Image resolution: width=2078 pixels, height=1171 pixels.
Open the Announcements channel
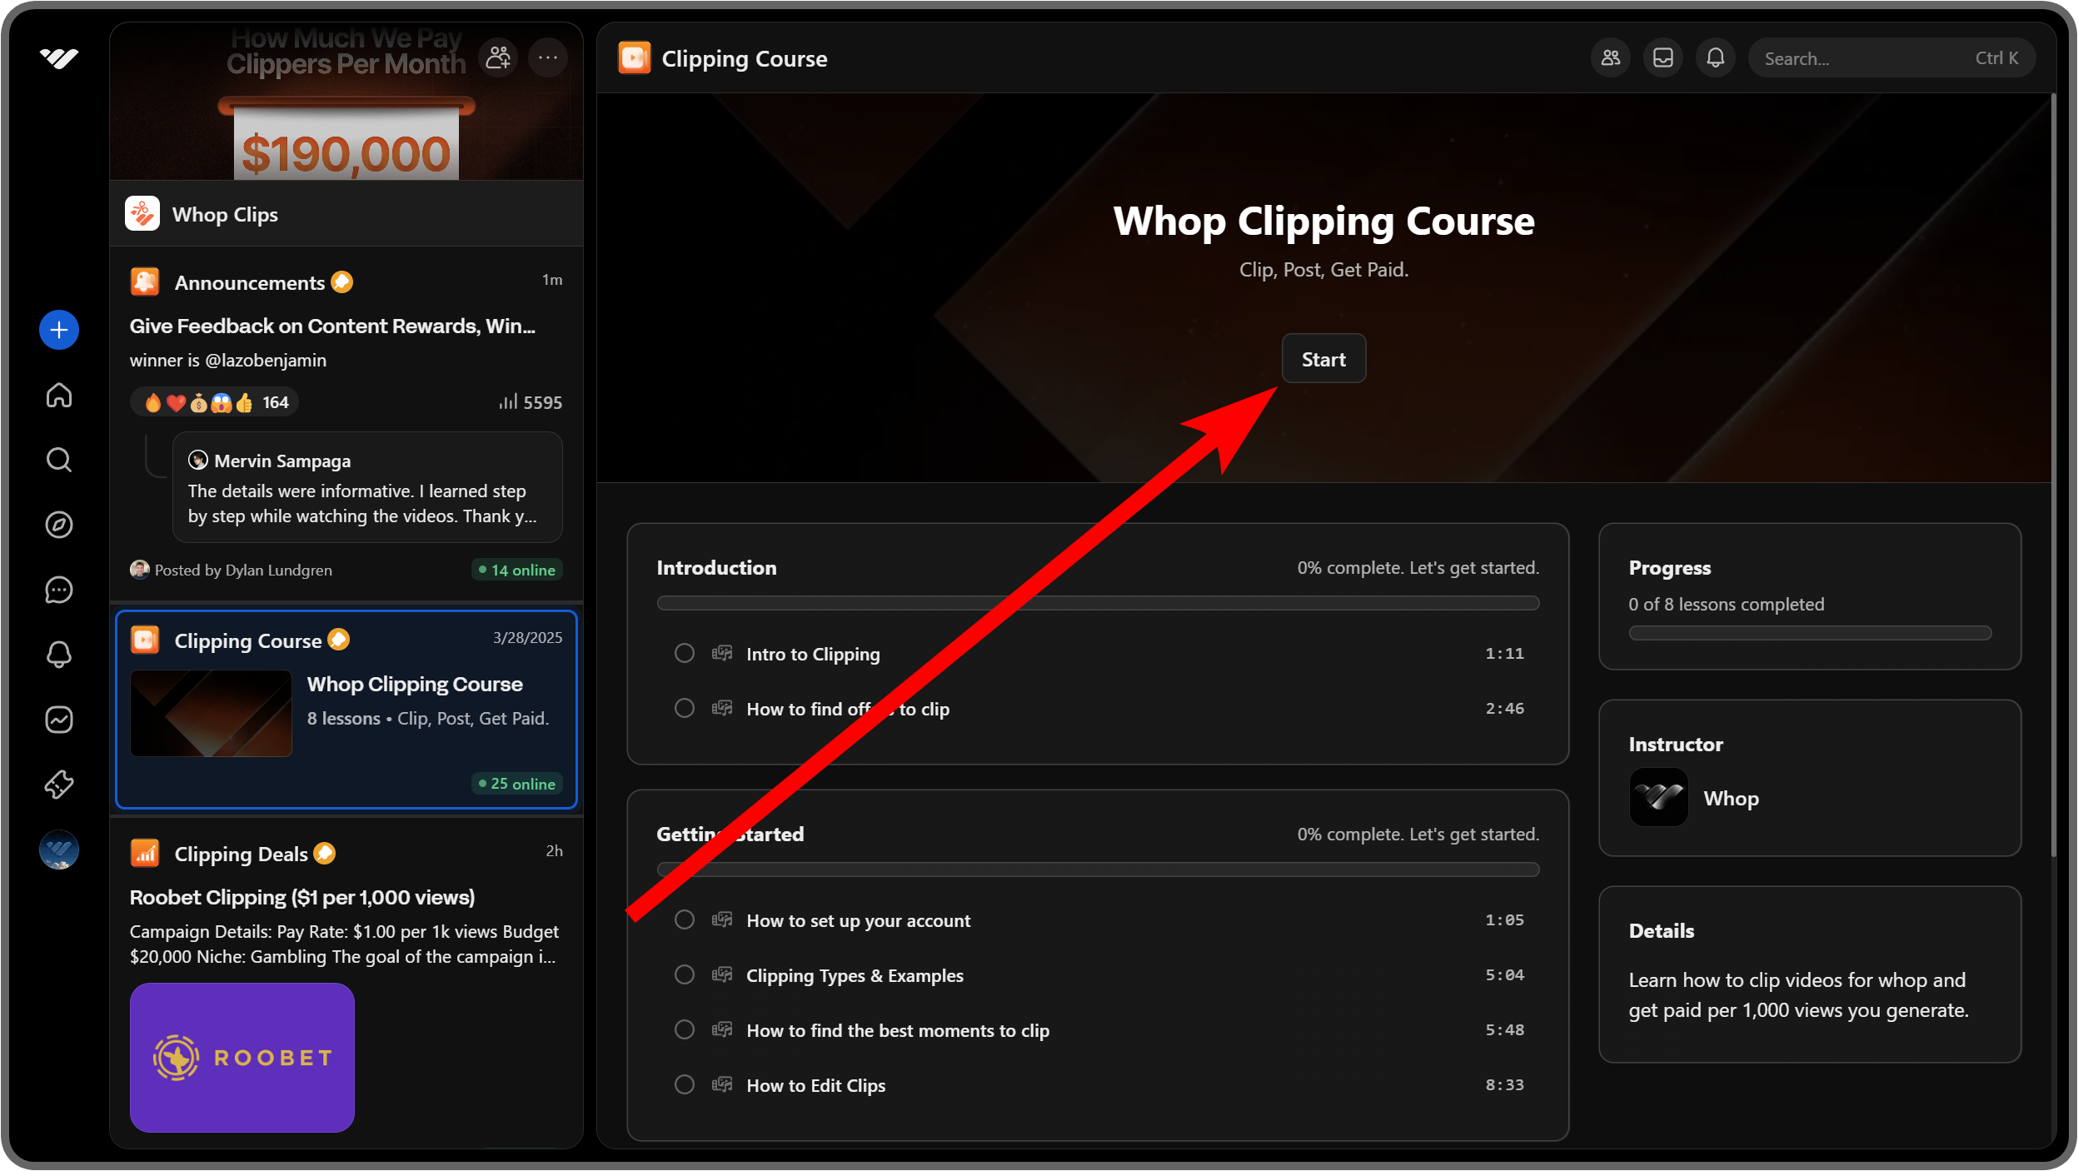(248, 282)
